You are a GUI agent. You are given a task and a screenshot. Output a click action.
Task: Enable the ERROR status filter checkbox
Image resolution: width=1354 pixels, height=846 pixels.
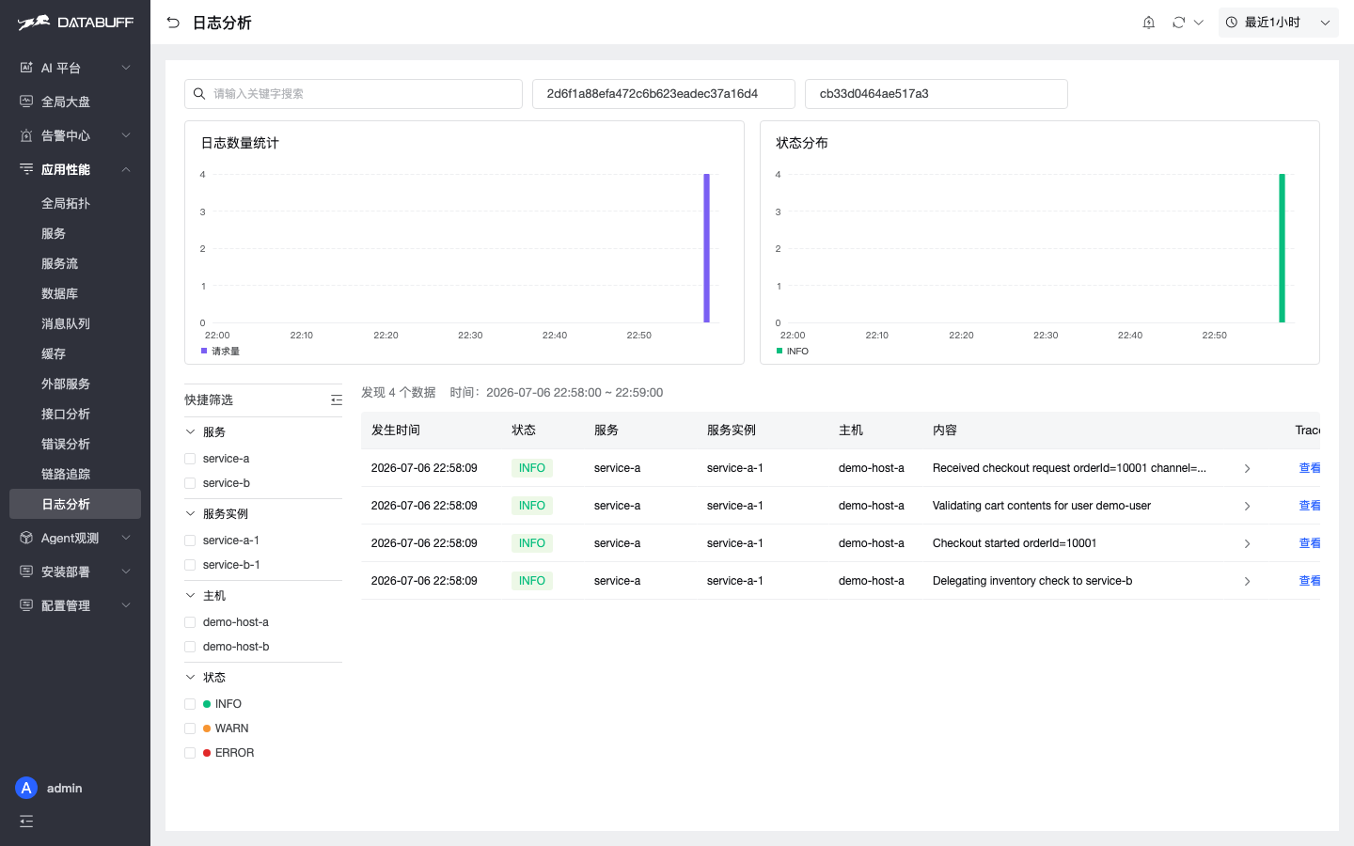(x=190, y=753)
